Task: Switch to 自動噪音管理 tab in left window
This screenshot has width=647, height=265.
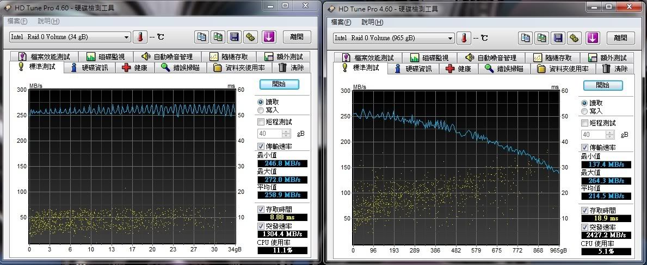Action: pos(167,57)
